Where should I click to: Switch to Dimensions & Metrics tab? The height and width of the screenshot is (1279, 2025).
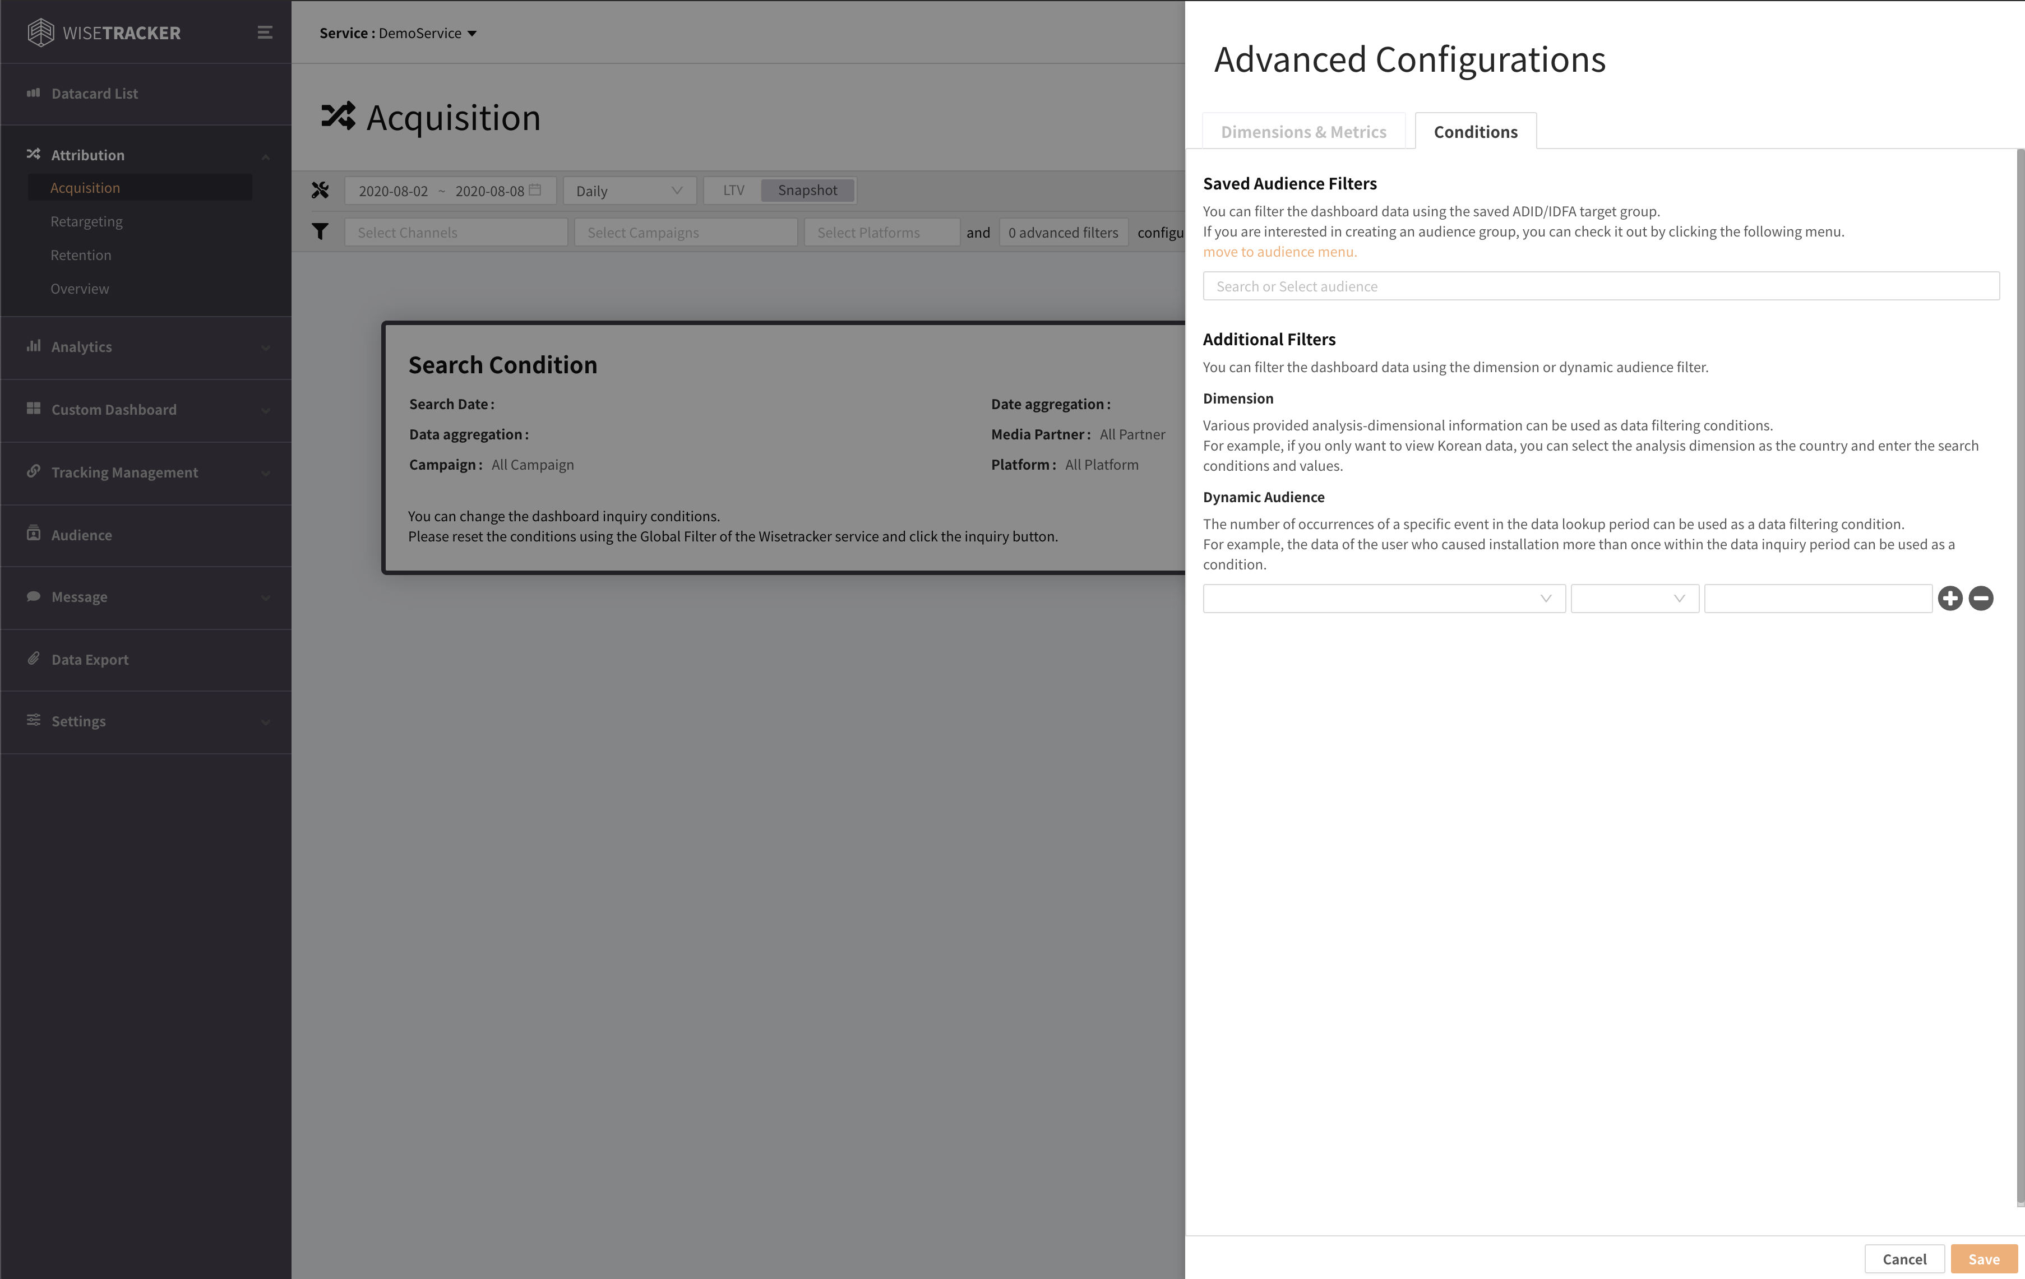click(1303, 132)
